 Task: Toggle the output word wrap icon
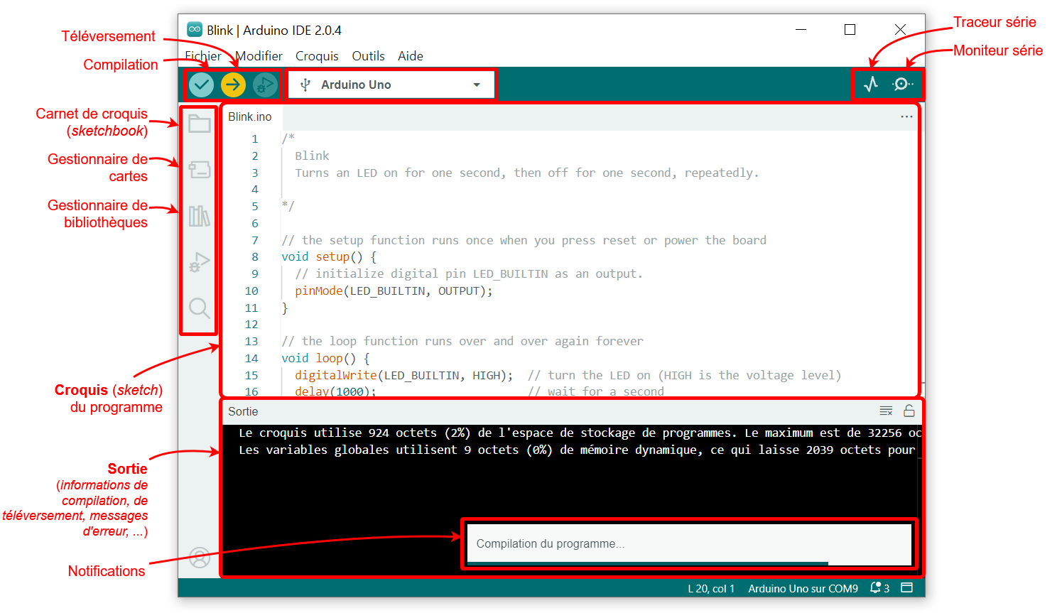click(x=886, y=411)
